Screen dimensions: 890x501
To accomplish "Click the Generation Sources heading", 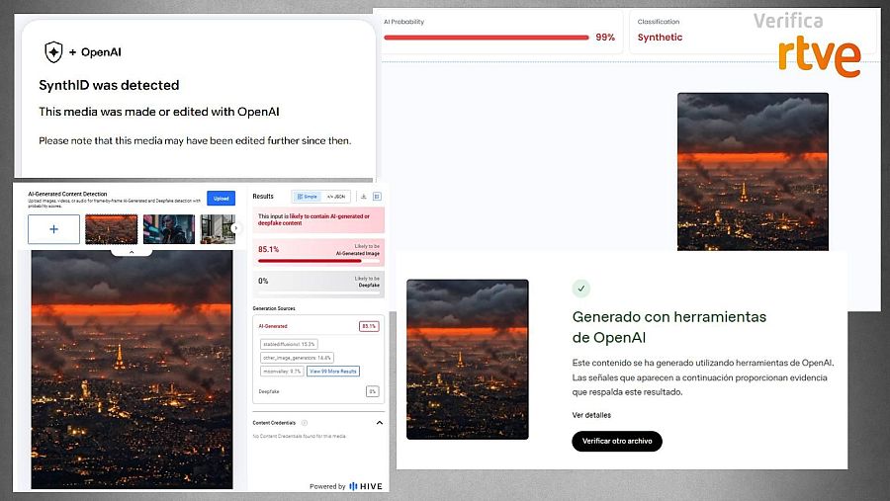I will click(x=274, y=308).
